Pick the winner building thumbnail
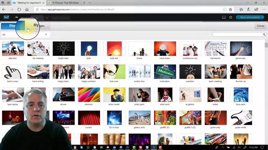Image resolution: width=268 pixels, height=150 pixels. [x=64, y=95]
